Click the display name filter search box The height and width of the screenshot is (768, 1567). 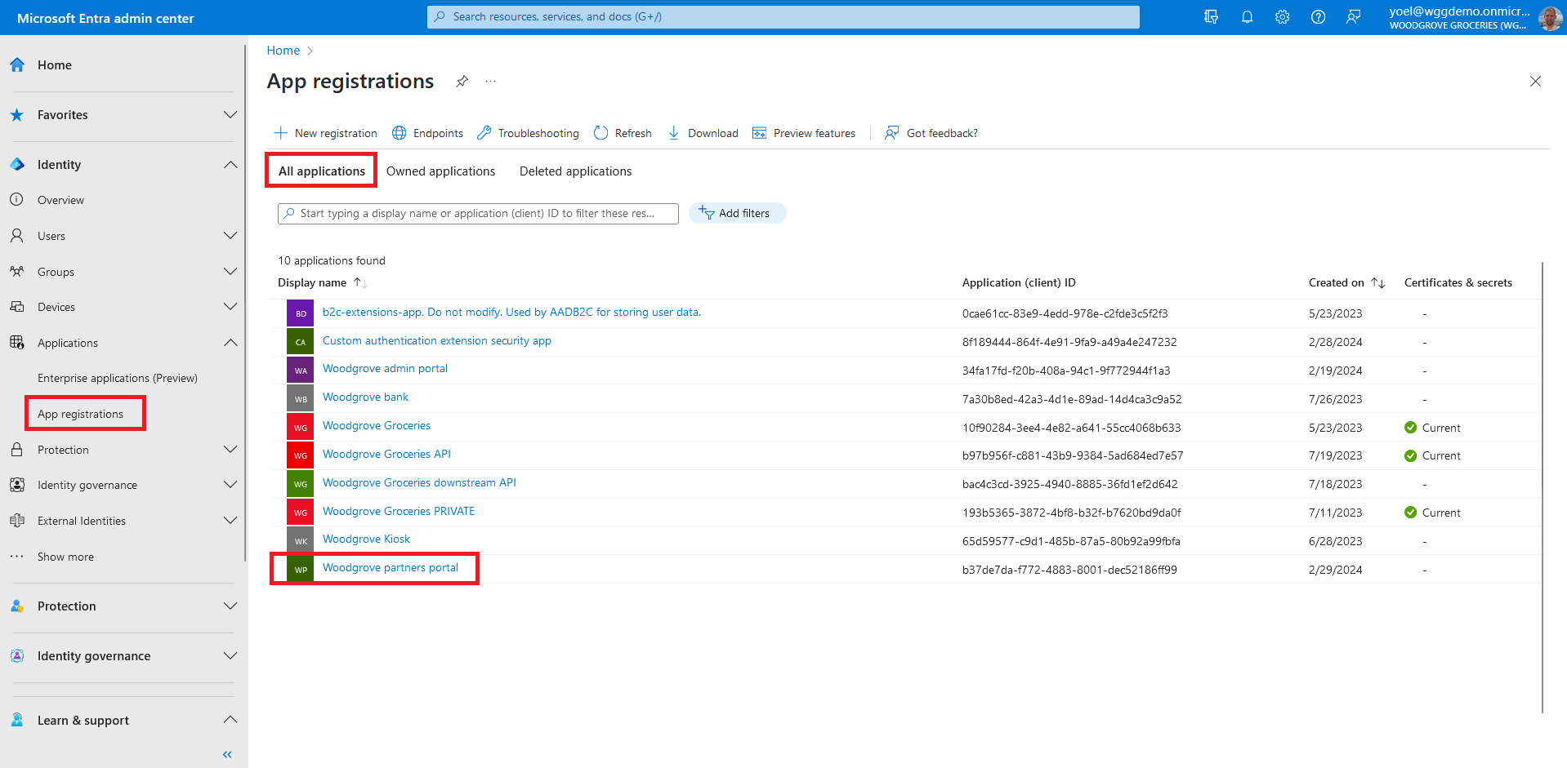pos(478,214)
